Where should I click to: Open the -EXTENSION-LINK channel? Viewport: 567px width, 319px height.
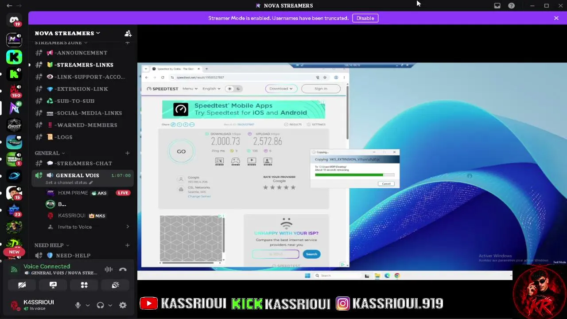(82, 89)
